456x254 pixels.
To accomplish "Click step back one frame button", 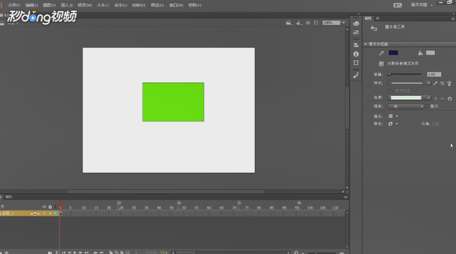I will 69,253.
